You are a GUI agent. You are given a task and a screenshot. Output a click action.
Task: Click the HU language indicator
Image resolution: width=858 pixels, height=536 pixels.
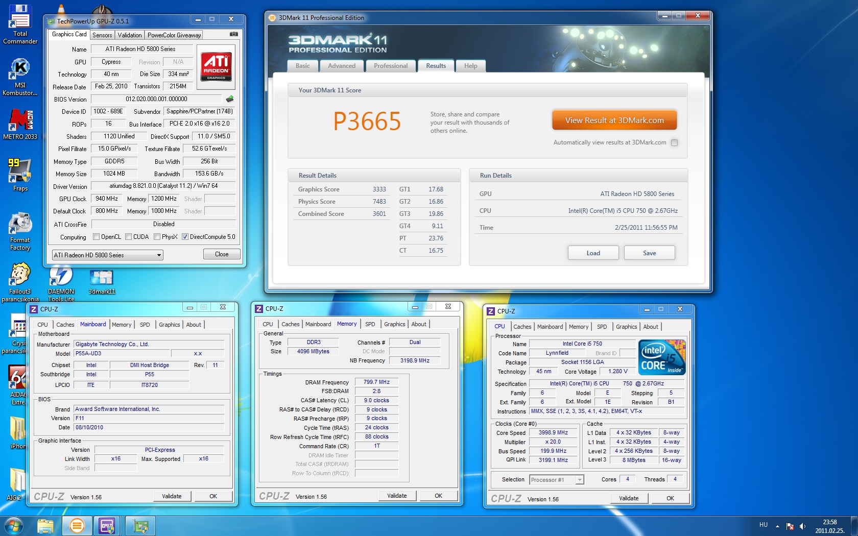click(x=764, y=525)
